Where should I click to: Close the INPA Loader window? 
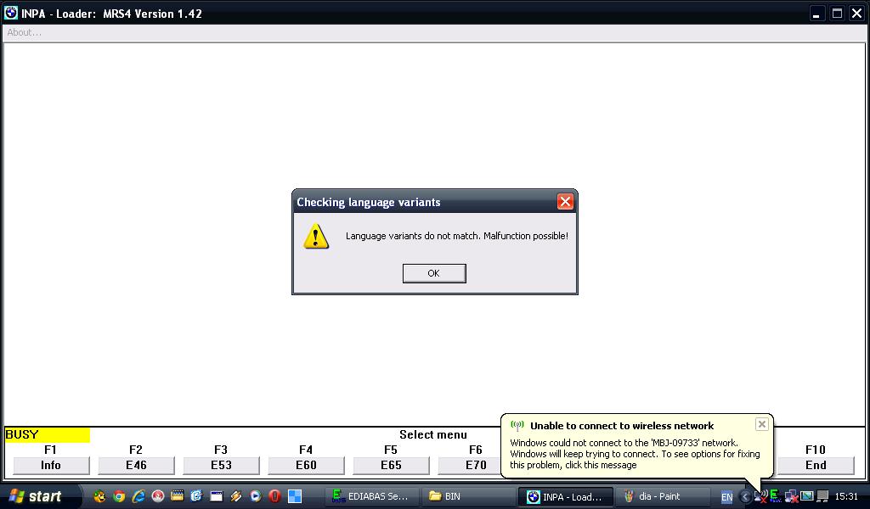click(x=856, y=14)
